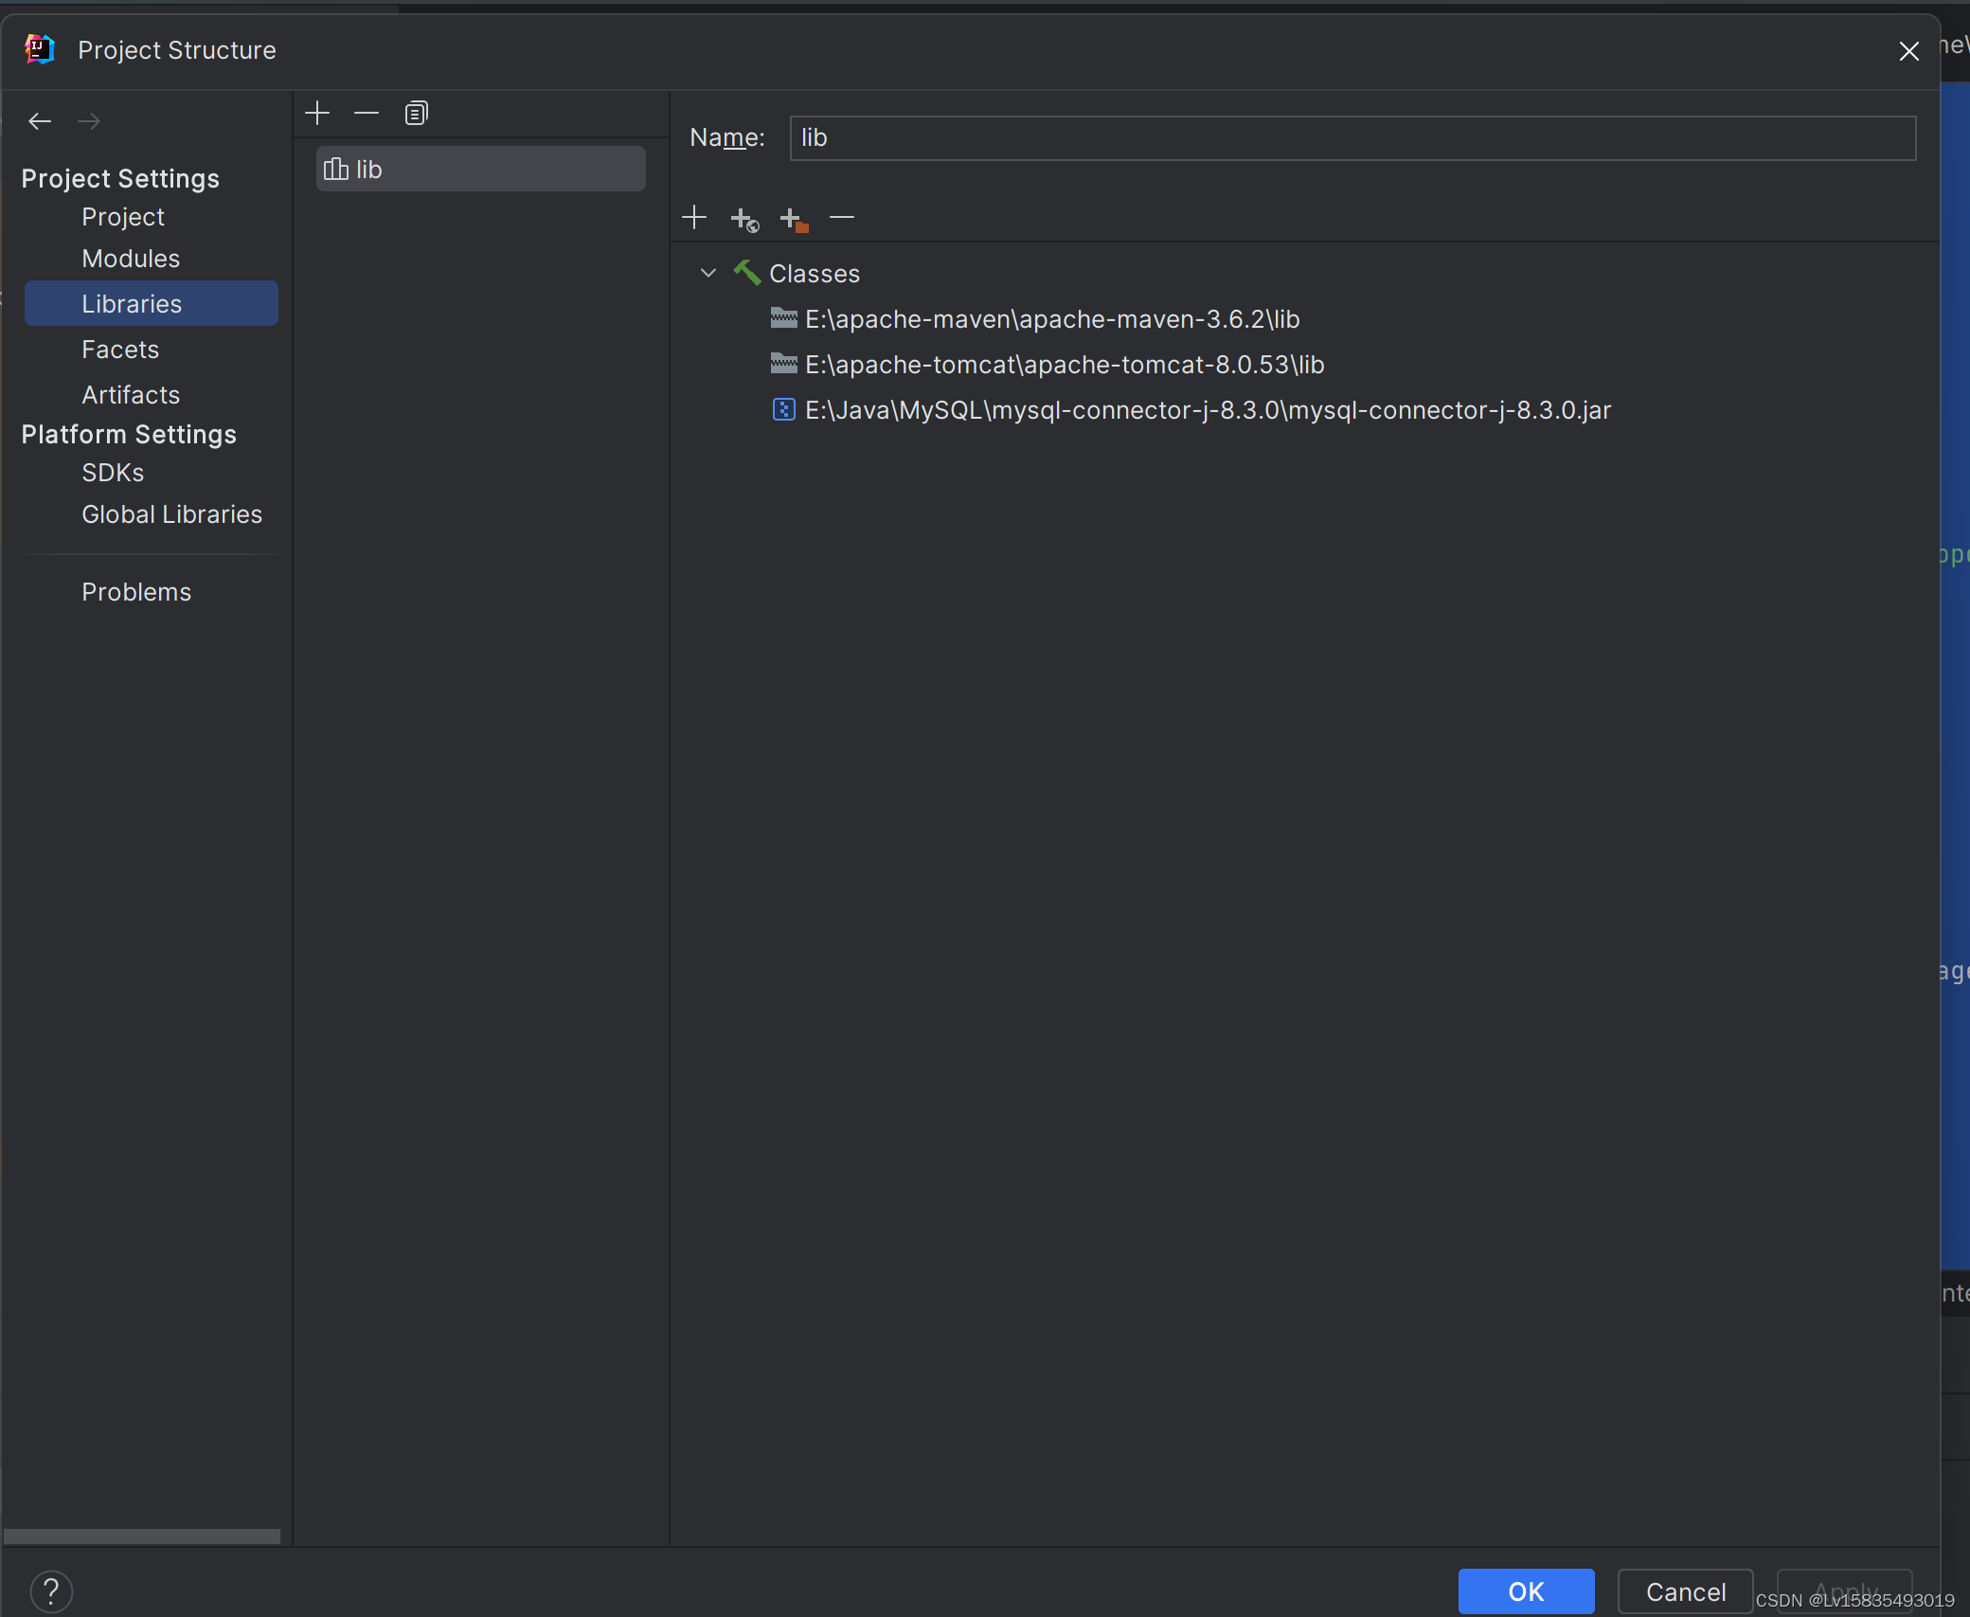Click the exclude roots icon
Screen dimensions: 1970x1617
(x=793, y=220)
